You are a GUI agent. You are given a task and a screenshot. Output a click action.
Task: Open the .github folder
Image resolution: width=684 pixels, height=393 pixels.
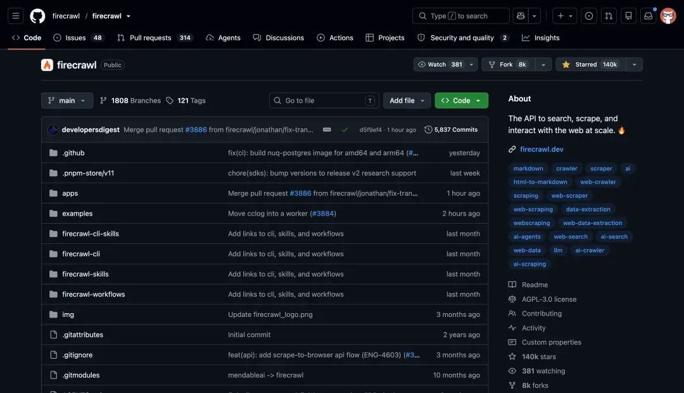[73, 153]
